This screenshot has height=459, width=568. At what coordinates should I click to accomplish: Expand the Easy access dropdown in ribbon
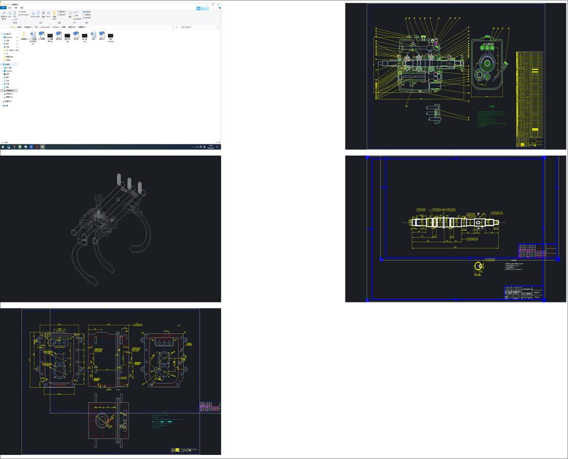[x=62, y=15]
